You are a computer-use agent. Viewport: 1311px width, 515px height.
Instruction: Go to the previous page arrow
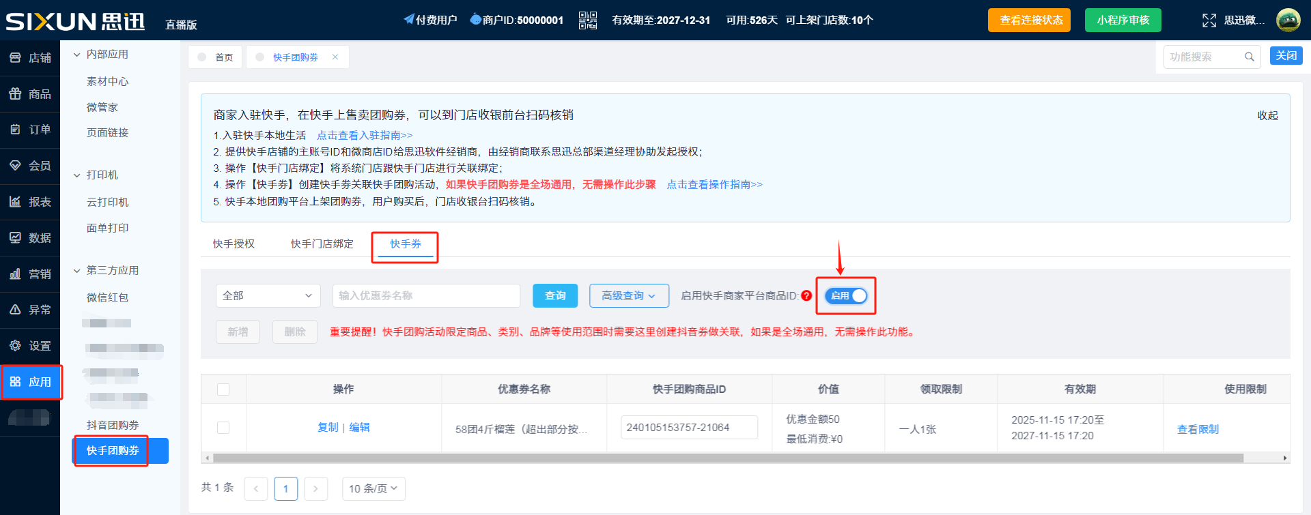[x=256, y=488]
